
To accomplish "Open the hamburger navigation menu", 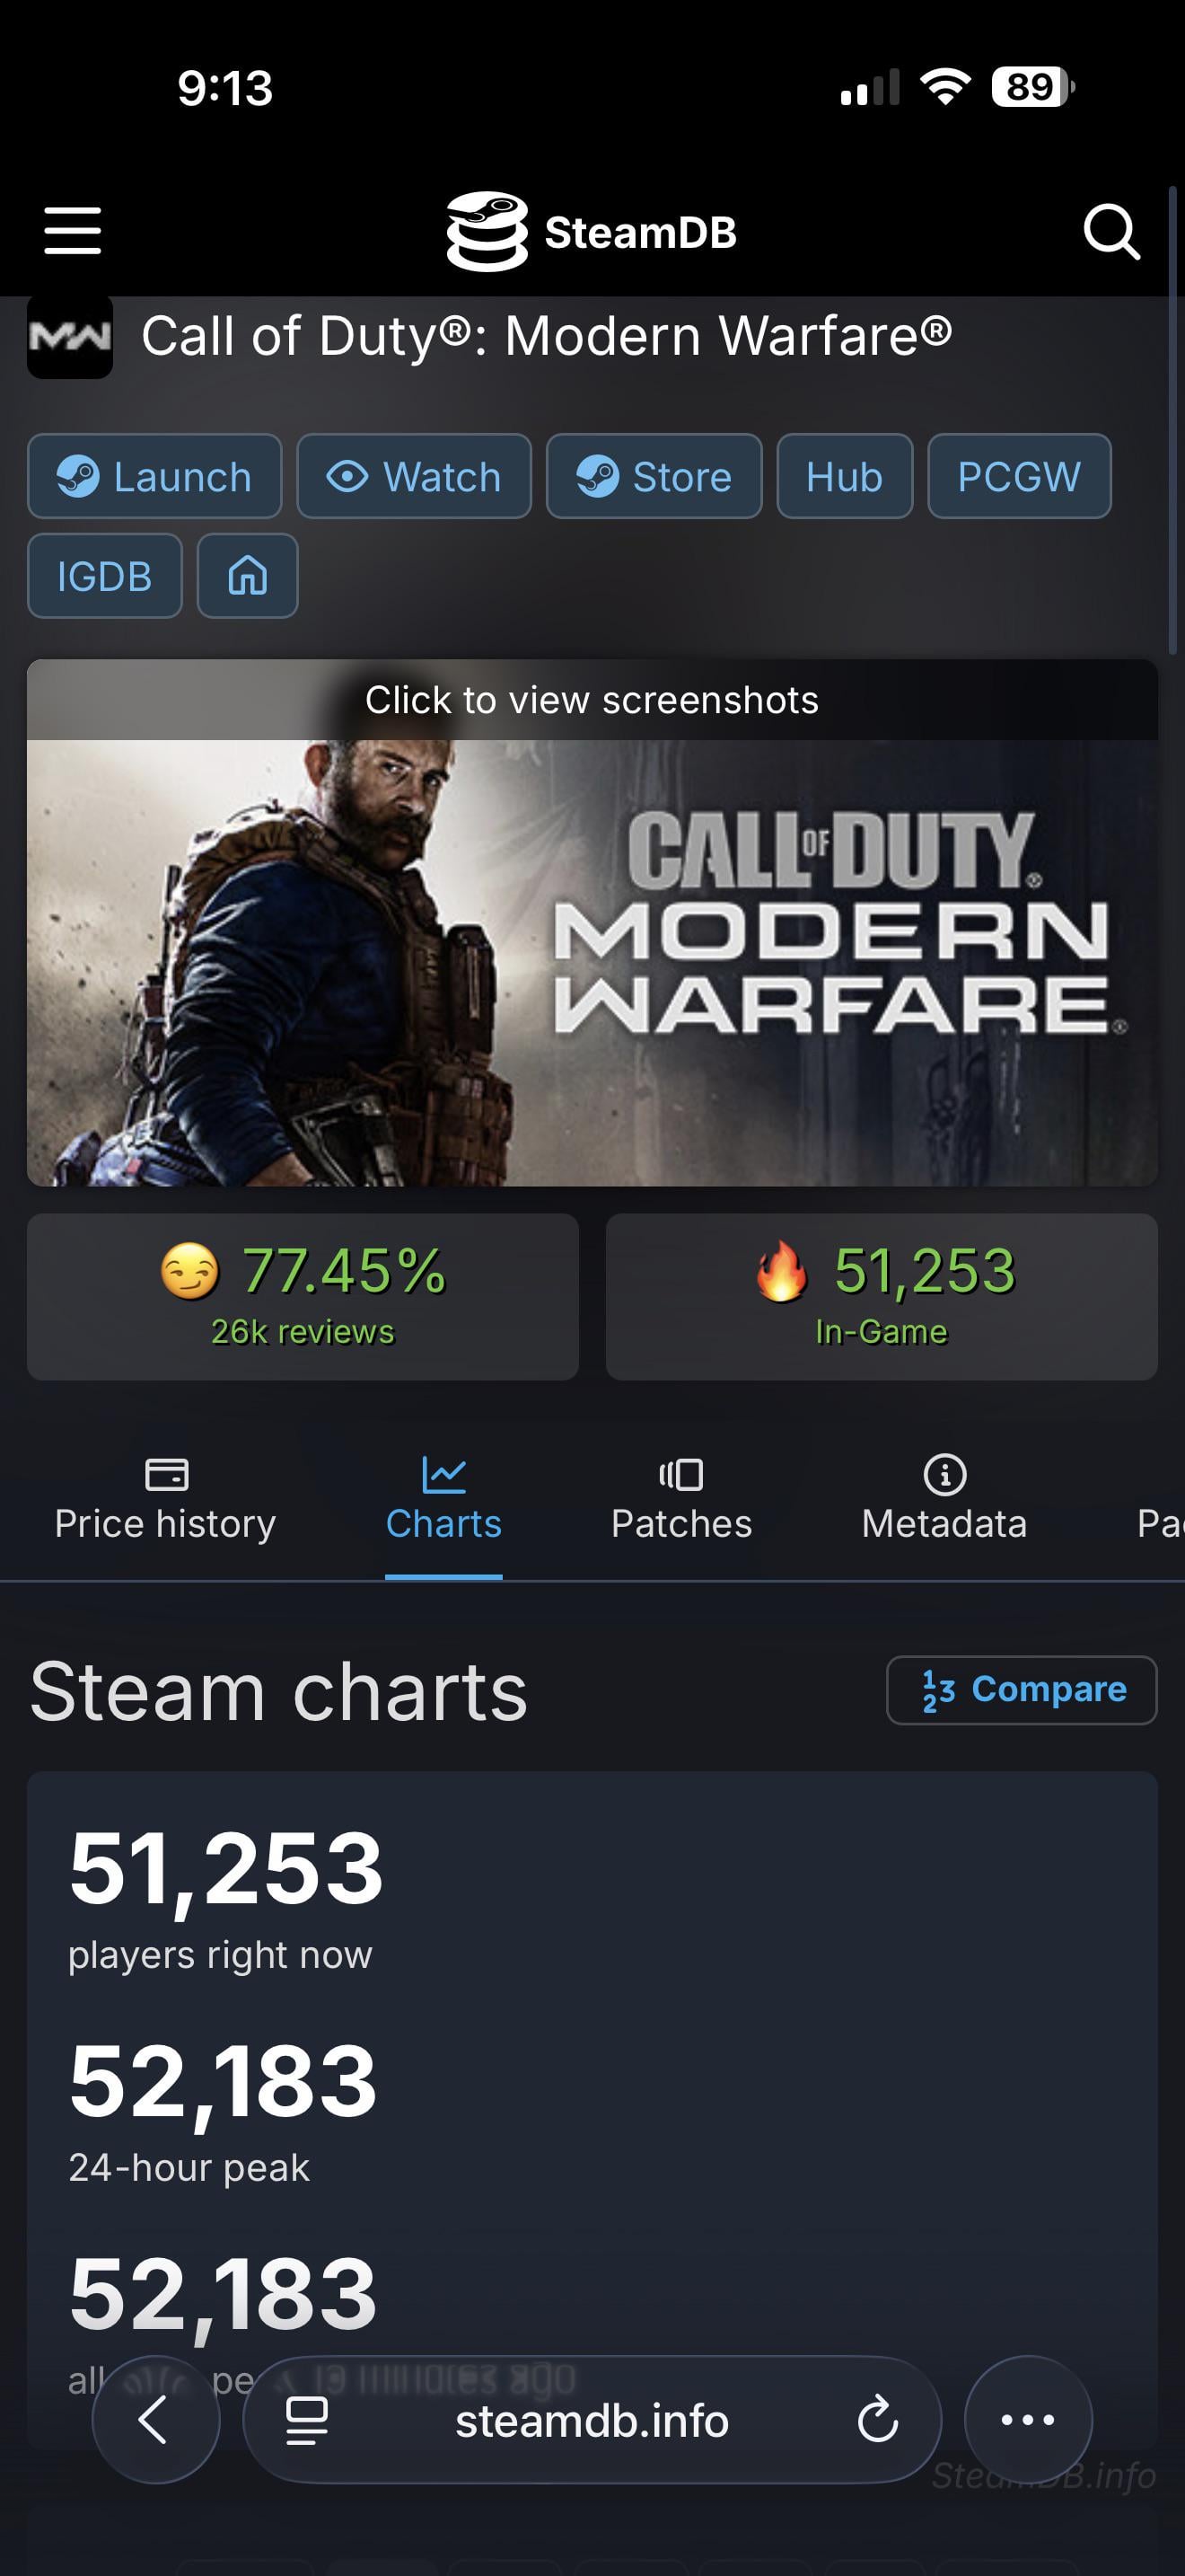I will point(73,232).
